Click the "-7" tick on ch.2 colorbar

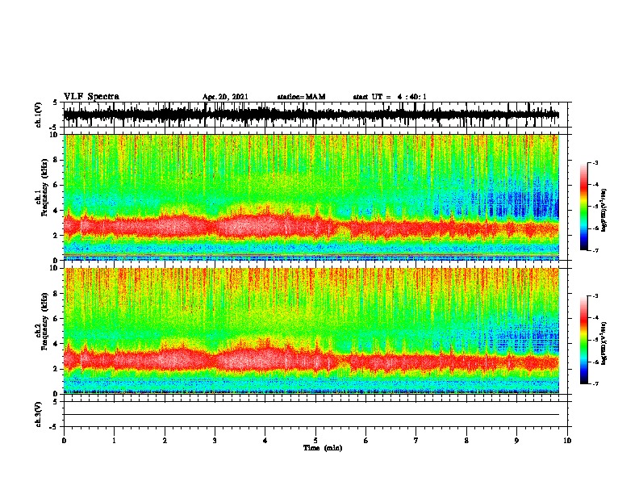595,383
